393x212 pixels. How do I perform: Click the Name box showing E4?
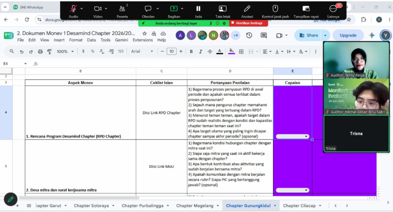pos(15,64)
